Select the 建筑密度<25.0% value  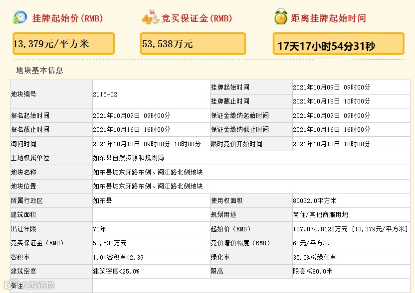pos(116,271)
